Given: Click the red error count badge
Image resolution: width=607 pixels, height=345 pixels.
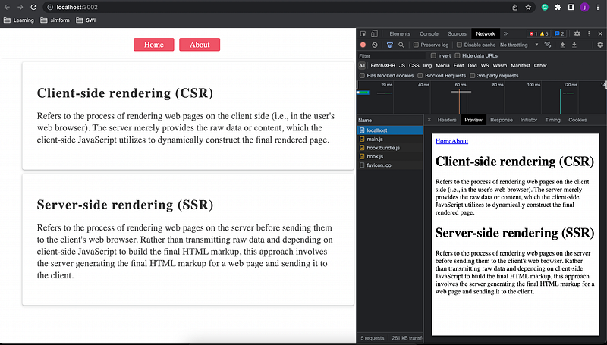Looking at the screenshot, I should (533, 33).
